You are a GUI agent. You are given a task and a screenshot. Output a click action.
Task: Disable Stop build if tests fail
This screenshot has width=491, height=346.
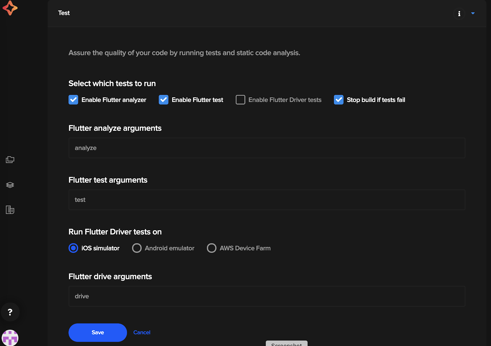point(338,100)
